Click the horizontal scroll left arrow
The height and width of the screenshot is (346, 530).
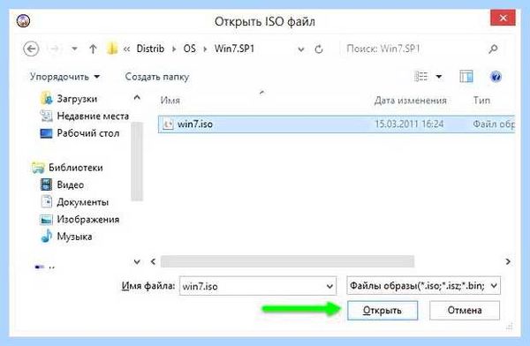[x=153, y=261]
